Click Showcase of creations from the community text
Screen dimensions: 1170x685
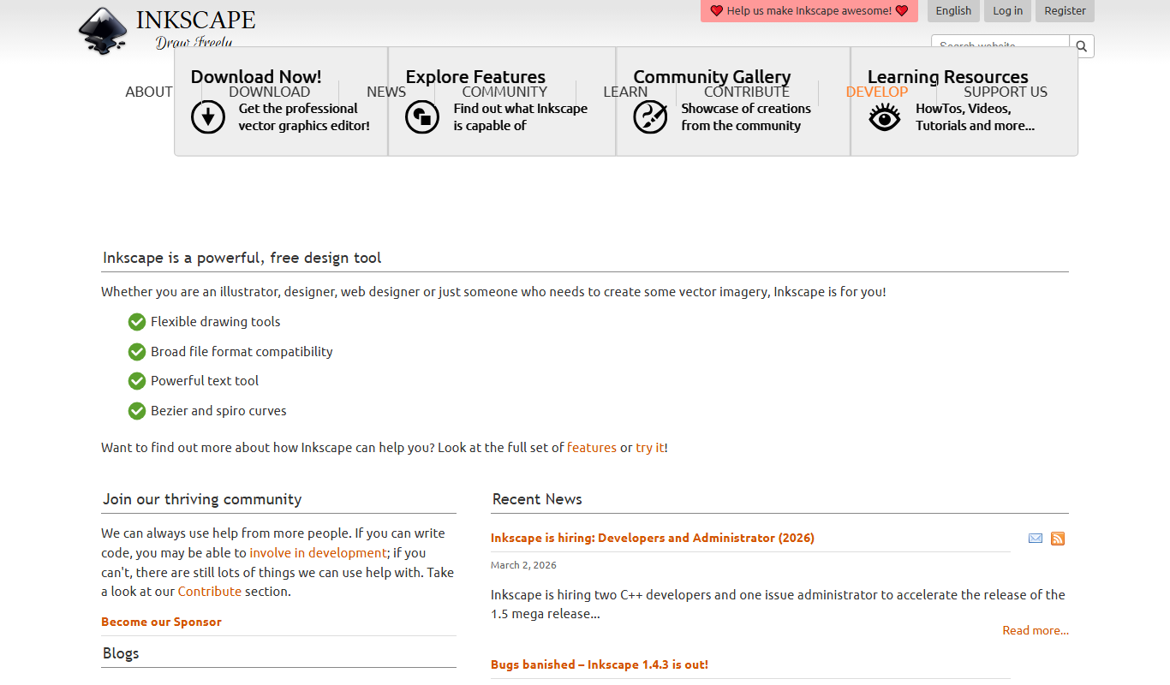pos(746,117)
